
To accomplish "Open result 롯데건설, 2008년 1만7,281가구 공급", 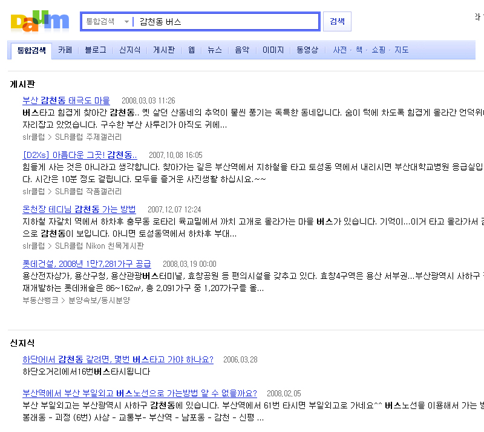I will click(87, 264).
